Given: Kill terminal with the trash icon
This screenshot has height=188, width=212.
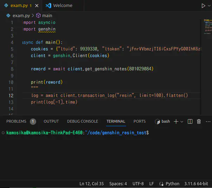Looking at the screenshot, I should pos(199,121).
